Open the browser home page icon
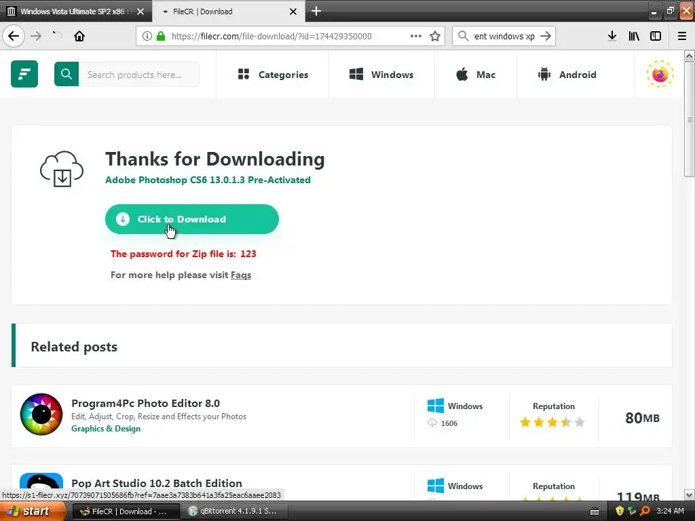The width and height of the screenshot is (695, 521). click(79, 36)
